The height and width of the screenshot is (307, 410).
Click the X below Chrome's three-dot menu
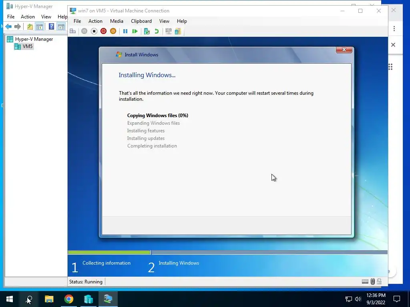pos(393,45)
